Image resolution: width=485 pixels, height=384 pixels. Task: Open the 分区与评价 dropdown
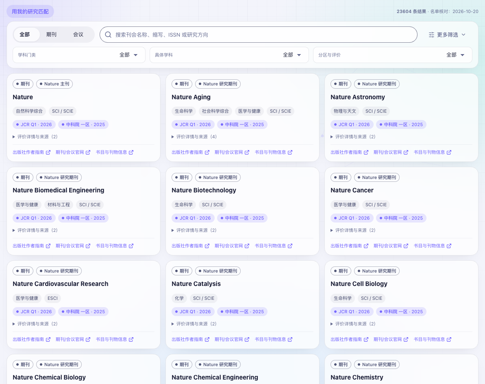pos(393,55)
